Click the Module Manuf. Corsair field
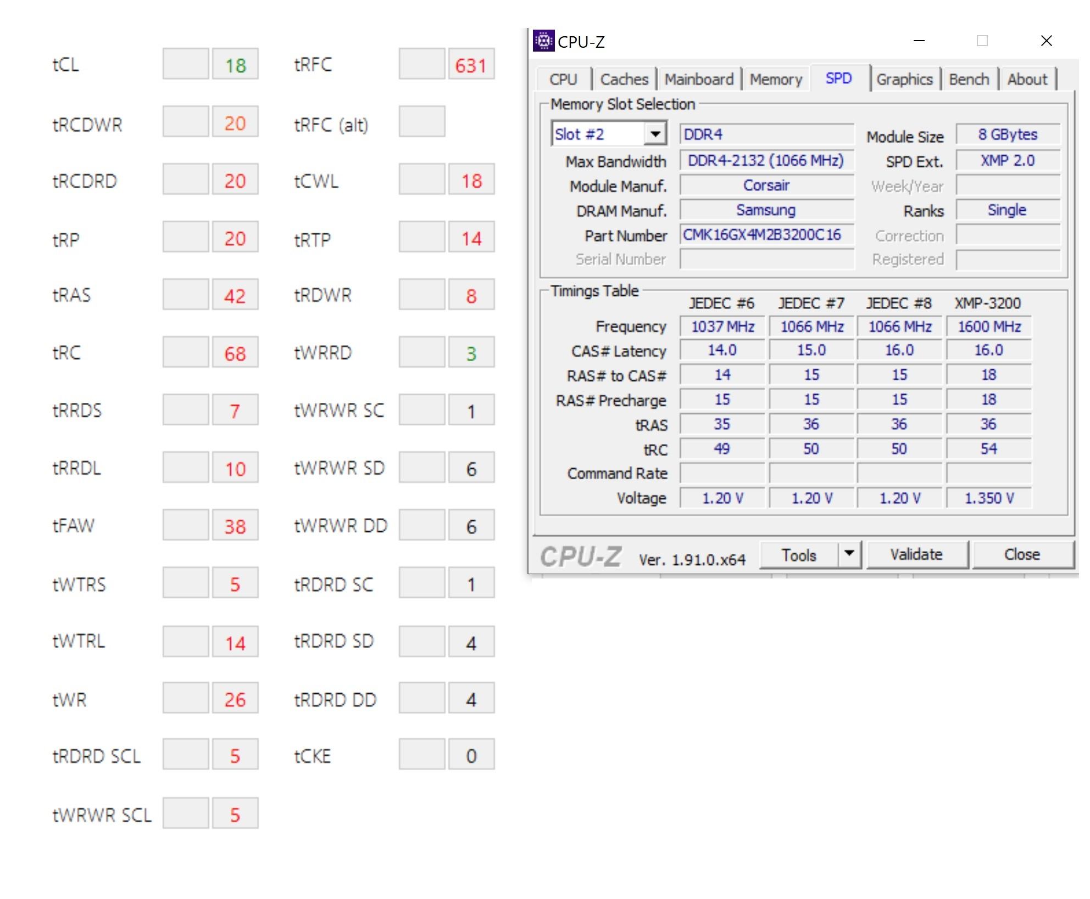The width and height of the screenshot is (1090, 899). pos(766,186)
